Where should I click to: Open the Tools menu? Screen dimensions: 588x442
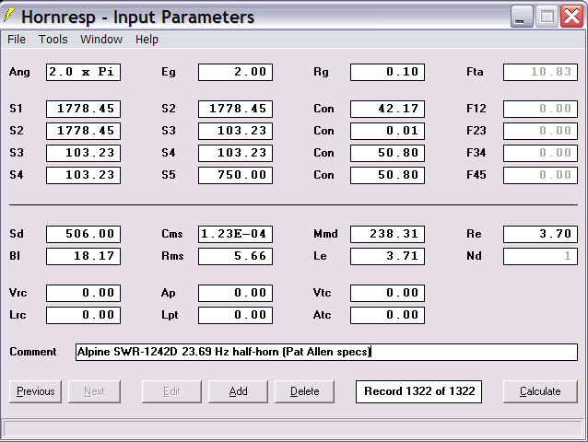(x=53, y=40)
